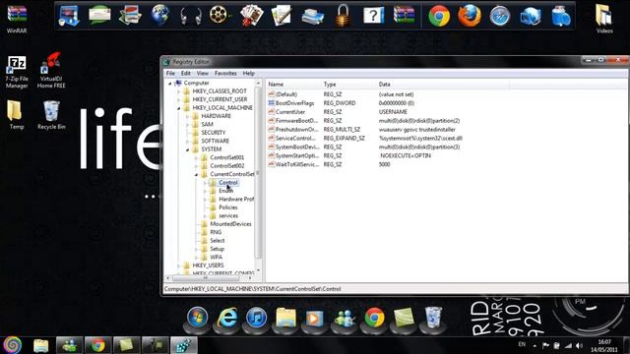630x354 pixels.
Task: Open the Temp folder on desktop
Action: pos(16,114)
